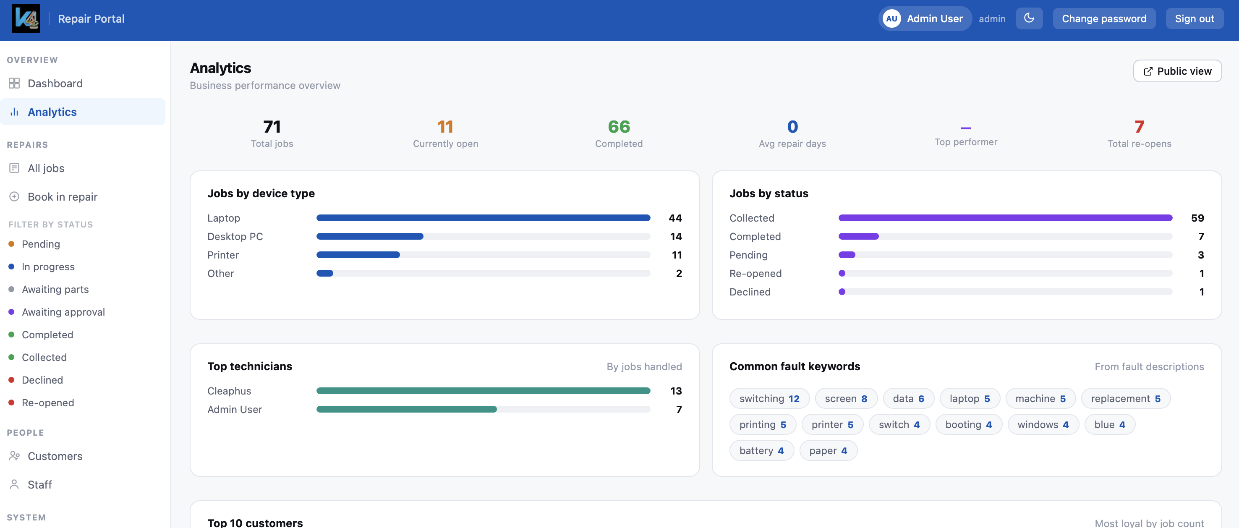This screenshot has height=528, width=1239.
Task: Click the AU avatar badge
Action: point(891,19)
